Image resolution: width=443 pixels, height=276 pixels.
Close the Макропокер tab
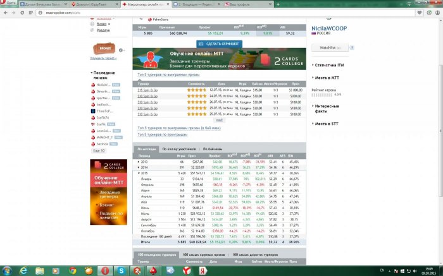pos(168,4)
